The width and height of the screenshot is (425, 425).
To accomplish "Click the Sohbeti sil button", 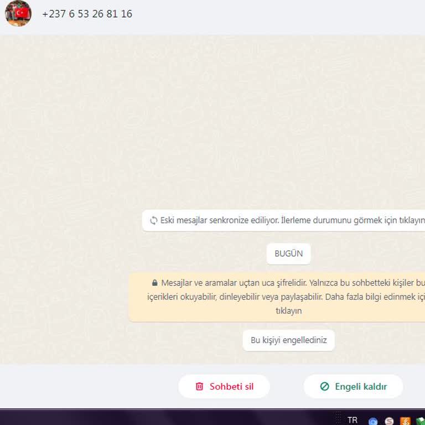I will [x=224, y=386].
